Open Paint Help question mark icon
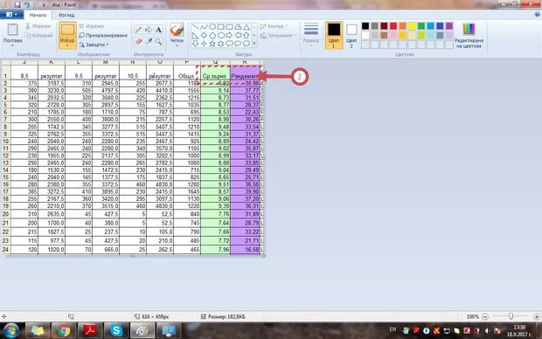This screenshot has width=542, height=339. point(537,15)
